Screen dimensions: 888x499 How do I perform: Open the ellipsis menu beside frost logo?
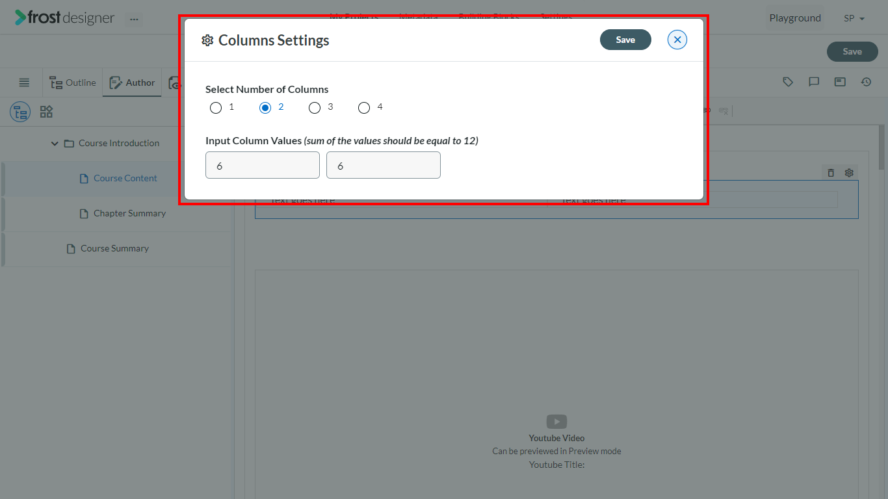pyautogui.click(x=134, y=19)
